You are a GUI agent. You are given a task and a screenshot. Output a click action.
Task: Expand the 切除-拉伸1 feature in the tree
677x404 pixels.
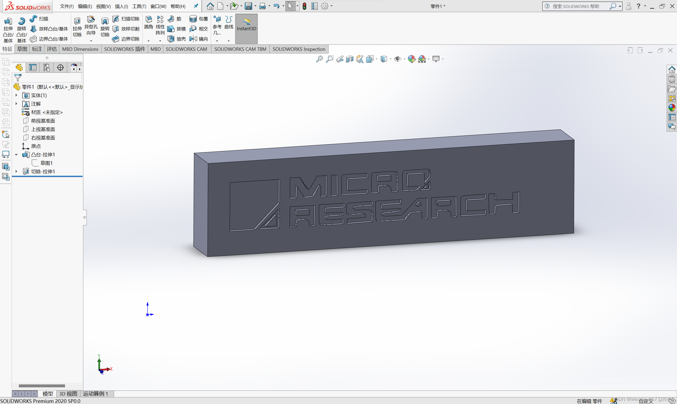[x=16, y=171]
